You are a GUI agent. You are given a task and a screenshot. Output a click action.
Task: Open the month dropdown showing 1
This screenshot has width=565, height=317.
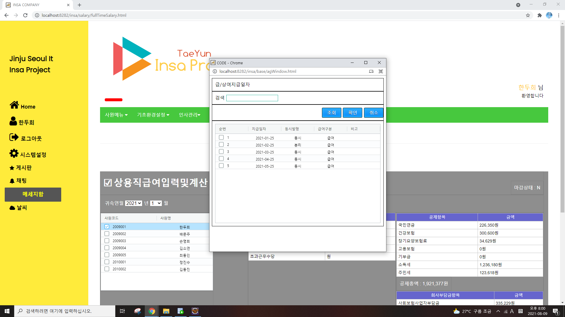(x=156, y=203)
